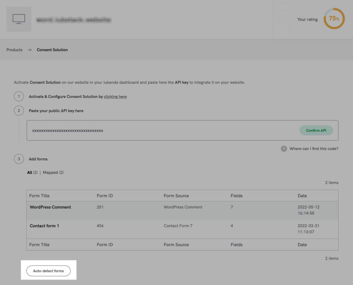Click the 75% rating circle
Screen dimensions: 353x285
click(334, 19)
